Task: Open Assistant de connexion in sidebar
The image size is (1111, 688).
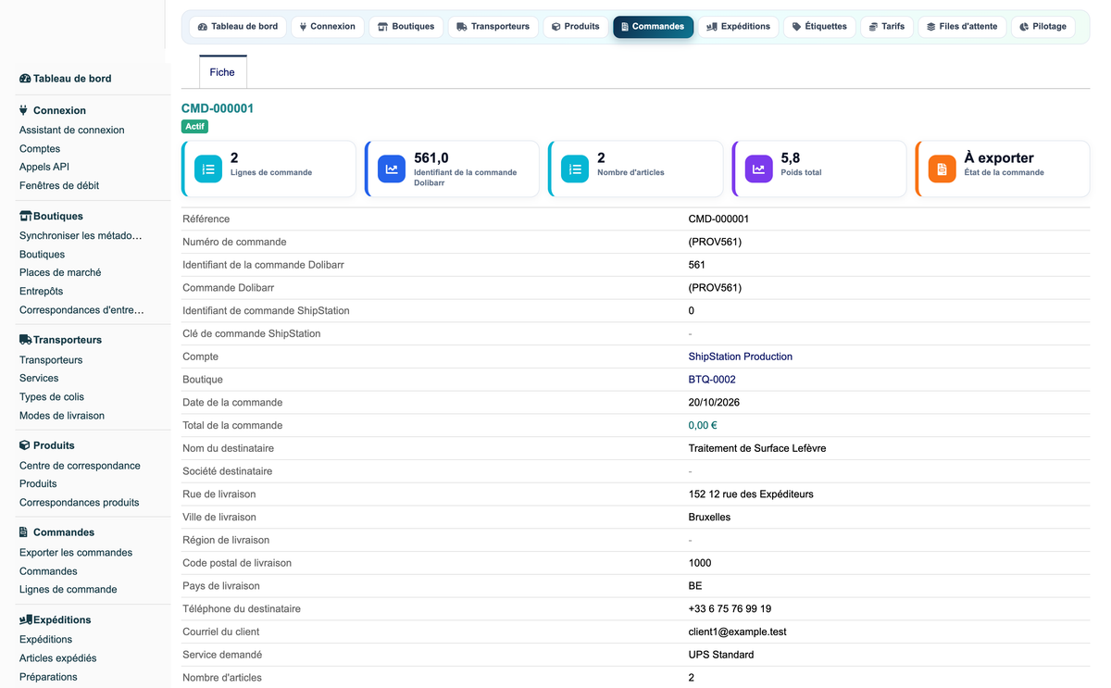Action: 71,131
